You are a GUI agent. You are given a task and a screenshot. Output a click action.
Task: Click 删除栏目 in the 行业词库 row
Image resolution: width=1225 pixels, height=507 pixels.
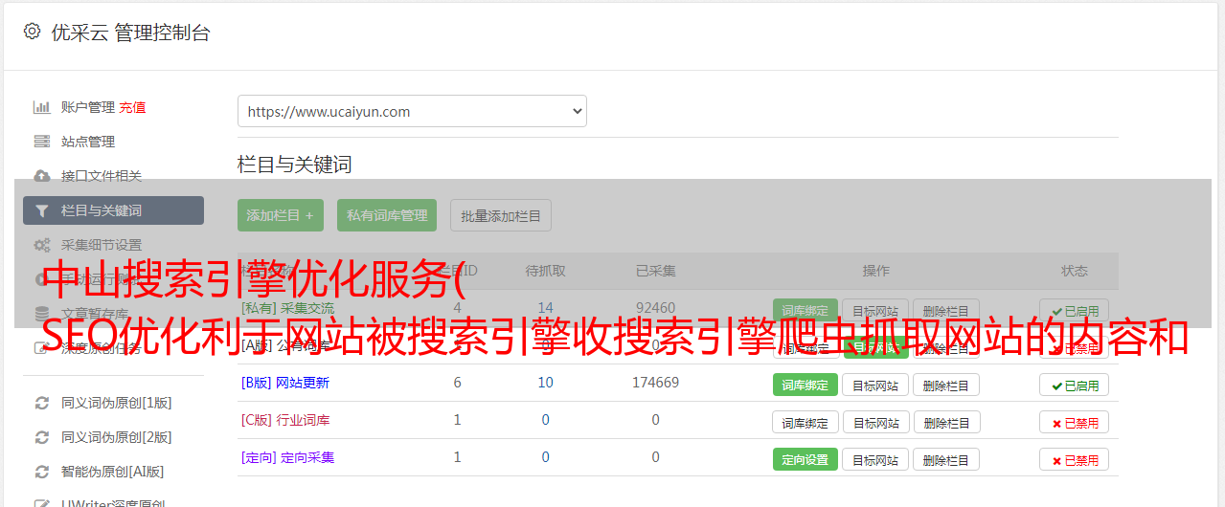[x=946, y=422]
